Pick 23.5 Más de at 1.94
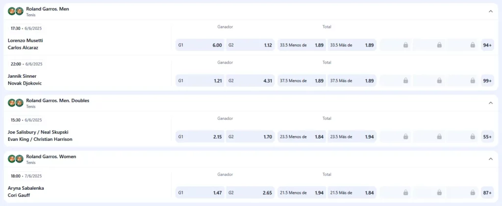 click(352, 137)
